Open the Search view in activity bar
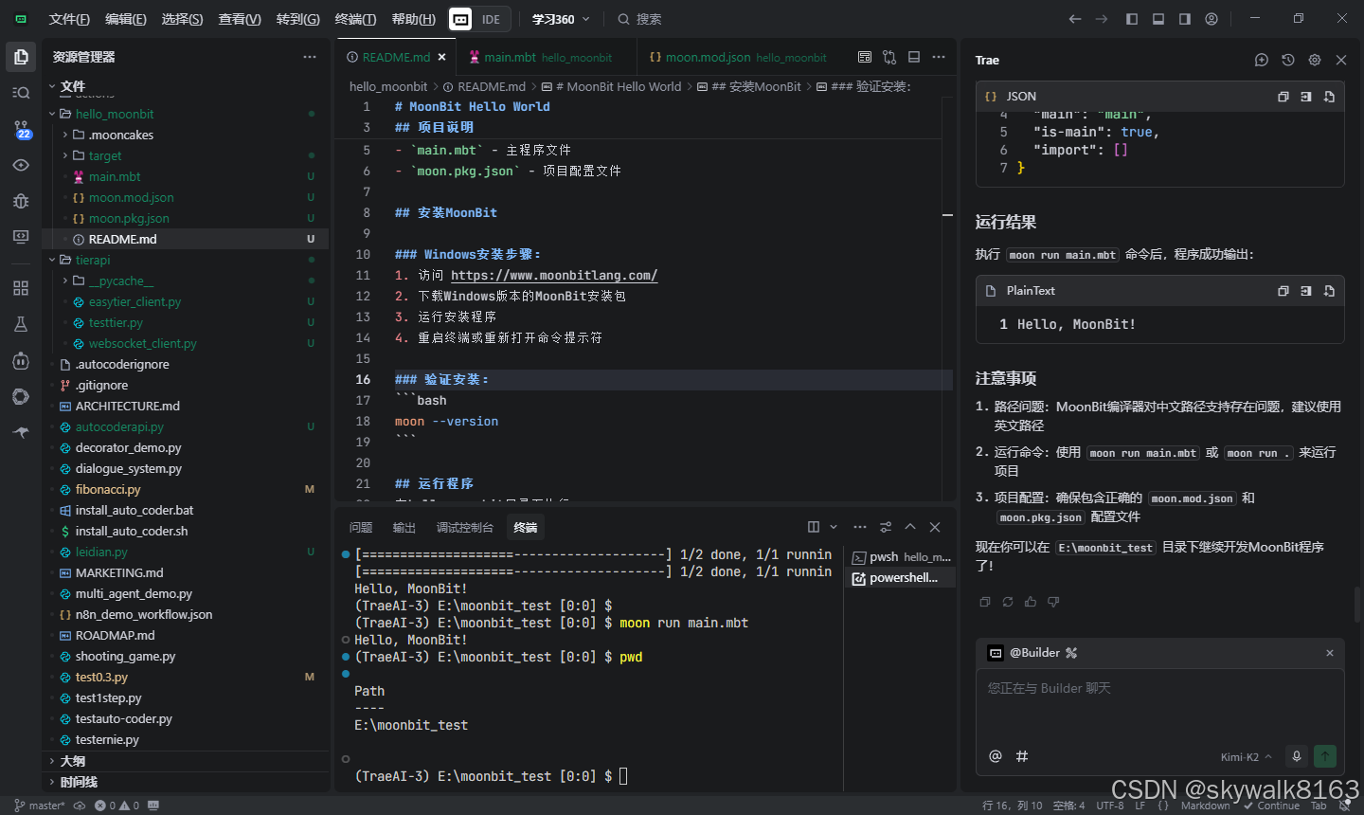Viewport: 1364px width, 815px height. (21, 93)
